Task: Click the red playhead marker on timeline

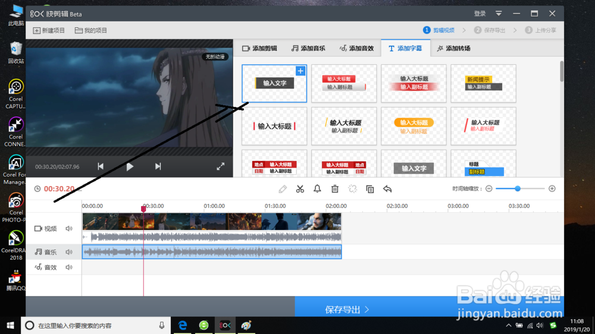Action: pos(143,209)
